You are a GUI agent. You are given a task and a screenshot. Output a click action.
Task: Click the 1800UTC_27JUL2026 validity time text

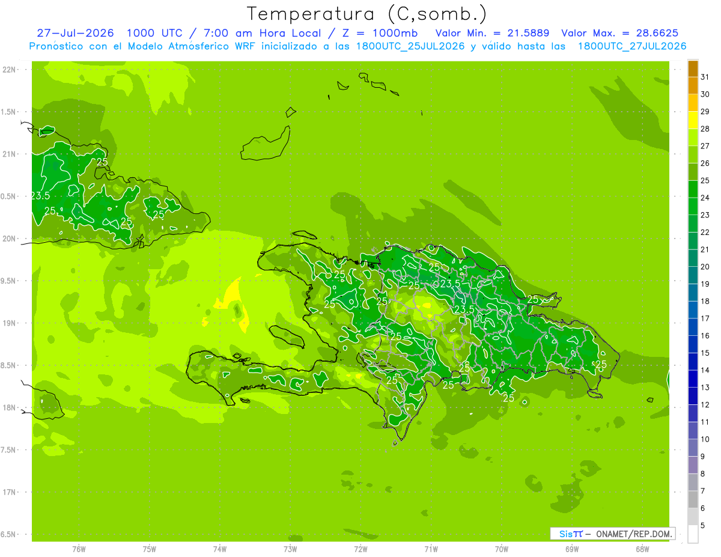[631, 46]
